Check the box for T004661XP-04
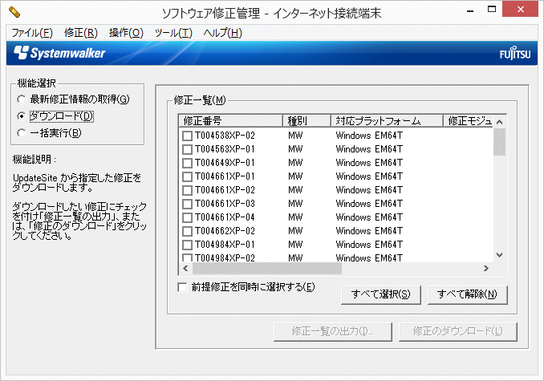The width and height of the screenshot is (544, 381). point(187,217)
